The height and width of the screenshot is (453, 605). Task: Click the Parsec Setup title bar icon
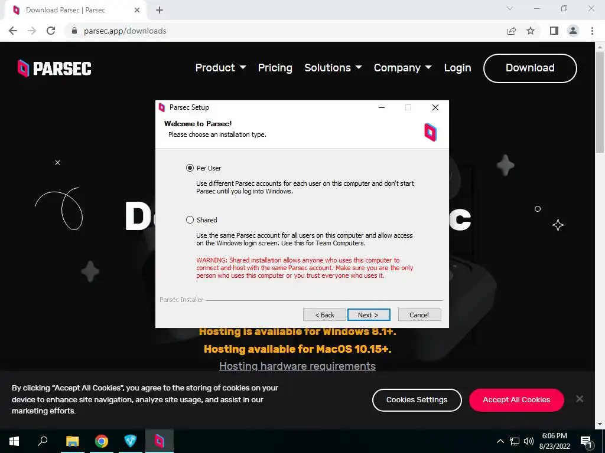pyautogui.click(x=162, y=107)
